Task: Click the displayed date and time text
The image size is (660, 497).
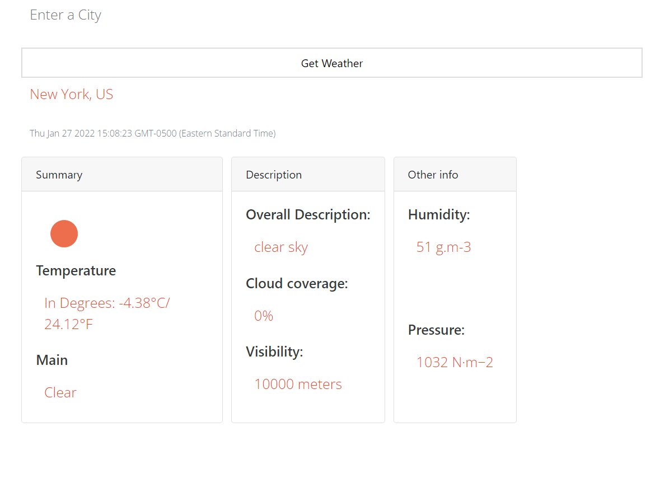Action: 152,133
